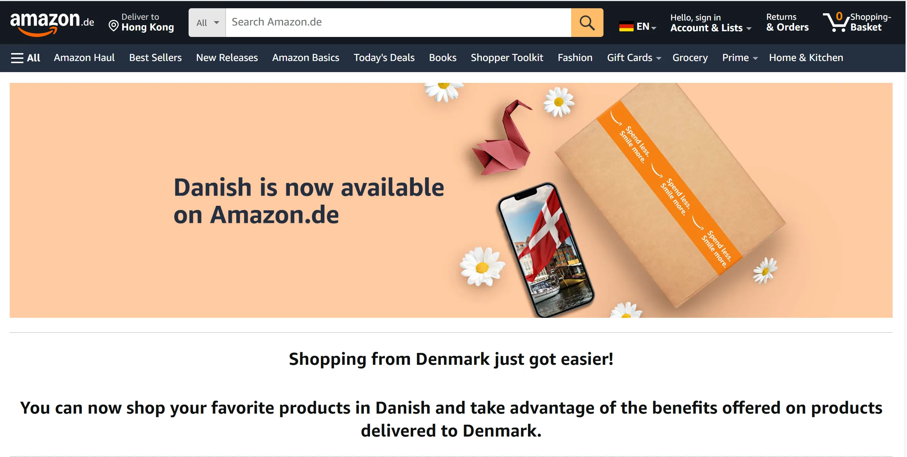
Task: Open the shopping basket cart icon
Action: [836, 22]
